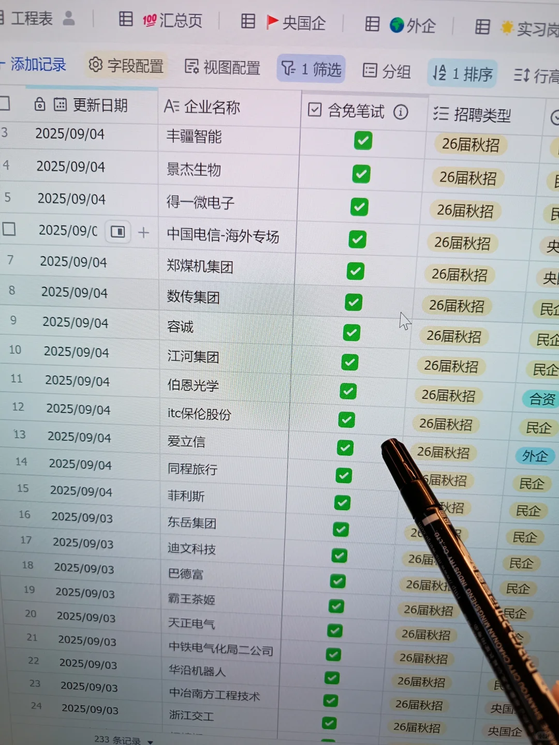Click the table grid icon before 汇总页
The width and height of the screenshot is (559, 745).
126,19
